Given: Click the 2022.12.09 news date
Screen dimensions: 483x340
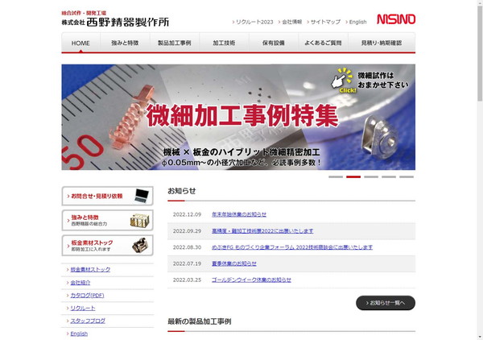Looking at the screenshot, I should (187, 214).
